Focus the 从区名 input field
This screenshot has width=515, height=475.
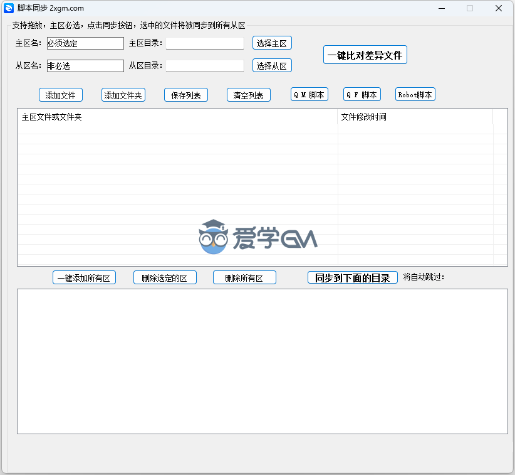click(x=85, y=66)
